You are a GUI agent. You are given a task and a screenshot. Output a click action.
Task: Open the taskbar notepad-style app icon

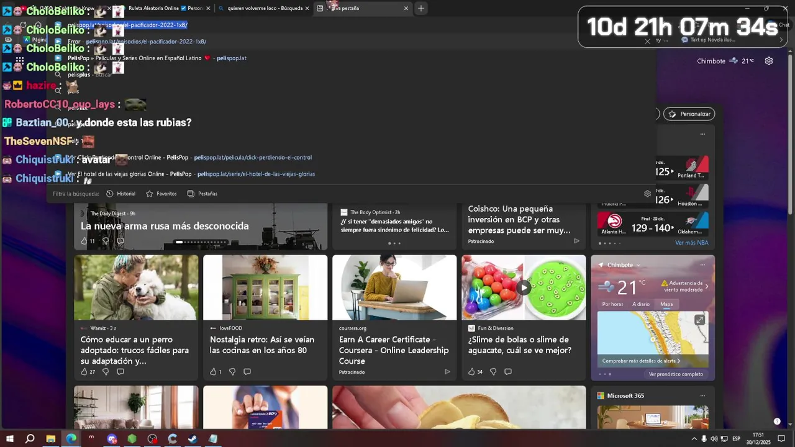click(x=213, y=438)
